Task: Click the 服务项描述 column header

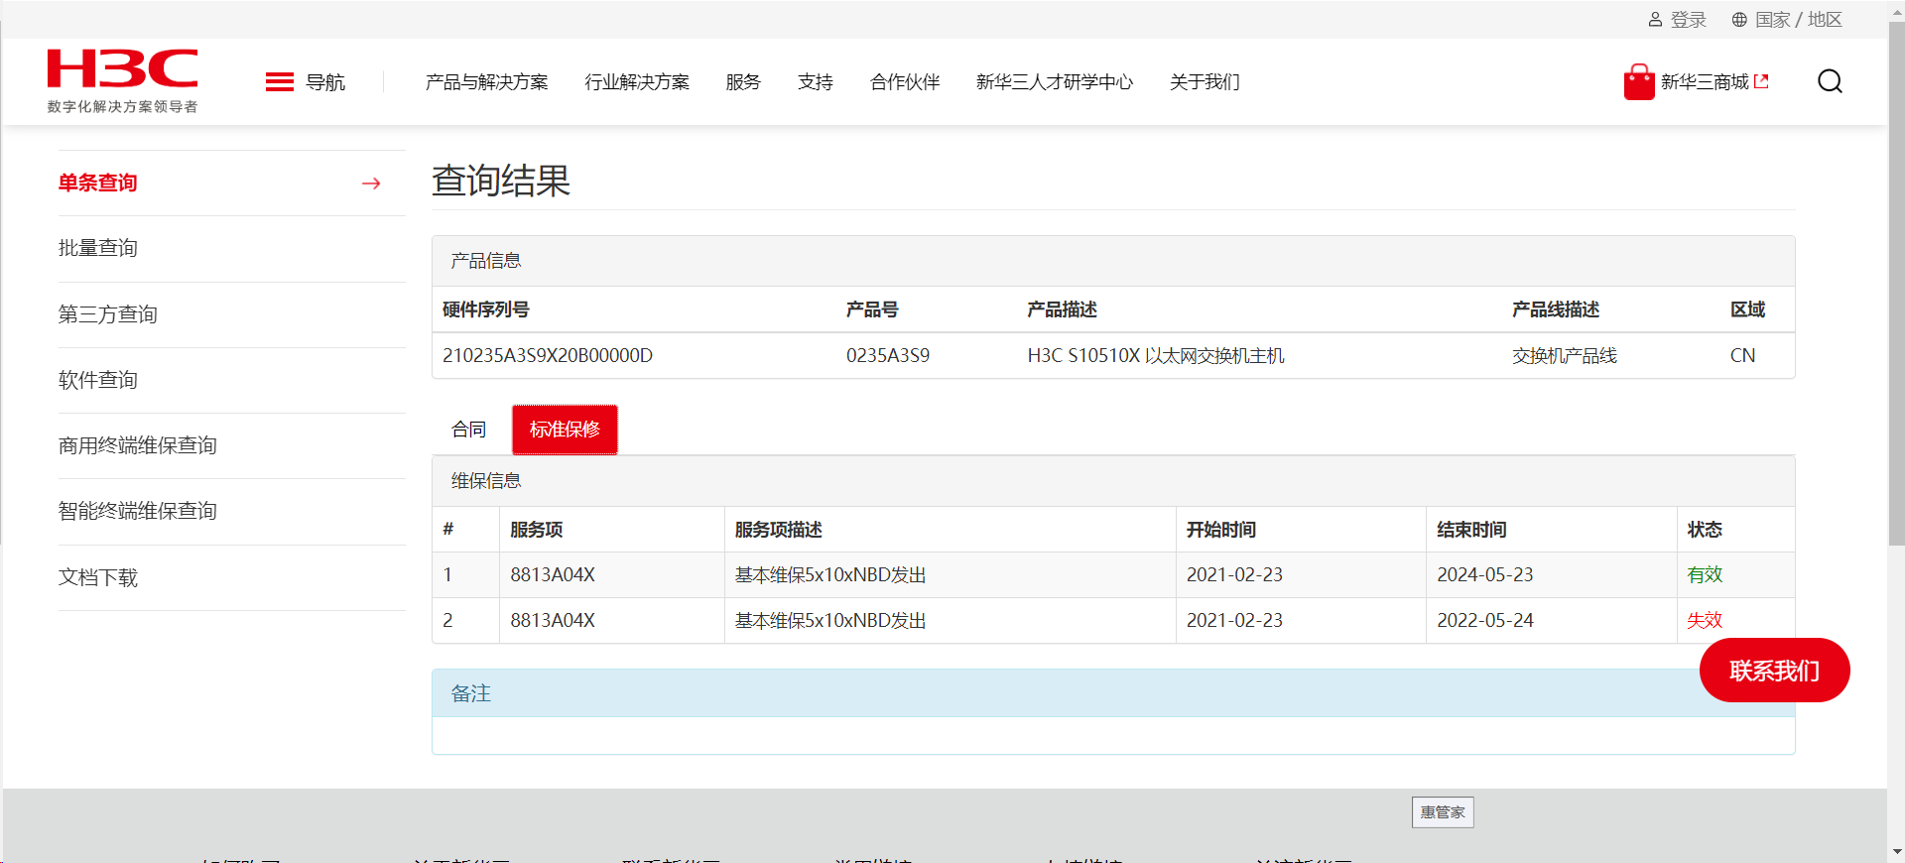Action: click(x=779, y=530)
